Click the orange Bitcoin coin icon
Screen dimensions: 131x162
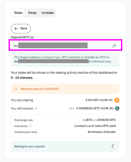point(117,100)
